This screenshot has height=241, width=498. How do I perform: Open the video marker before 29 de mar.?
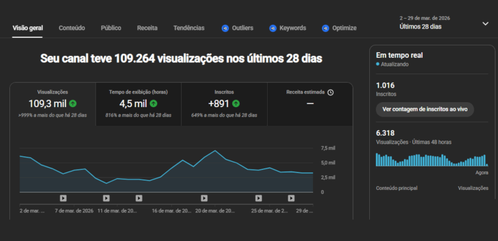coord(291,198)
